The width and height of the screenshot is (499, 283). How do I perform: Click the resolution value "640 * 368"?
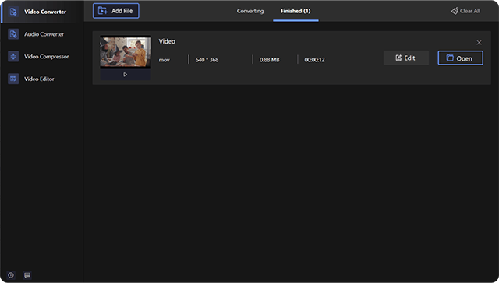coord(207,60)
